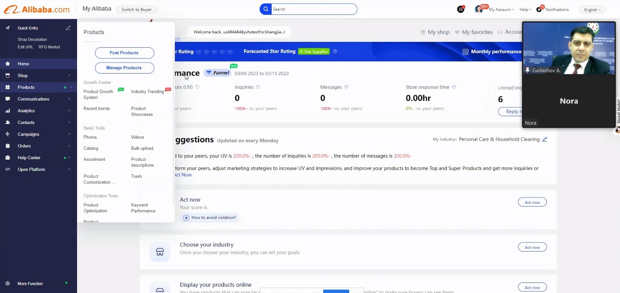Click the Help Center icon in sidebar

7,158
